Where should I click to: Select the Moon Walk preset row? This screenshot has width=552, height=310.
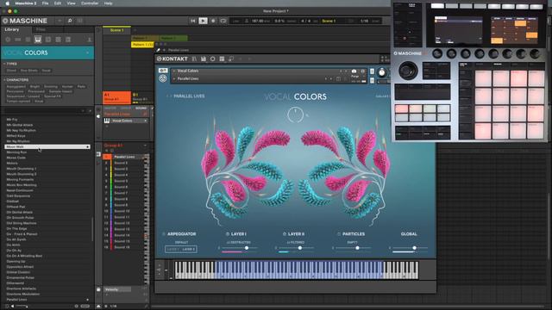47,146
